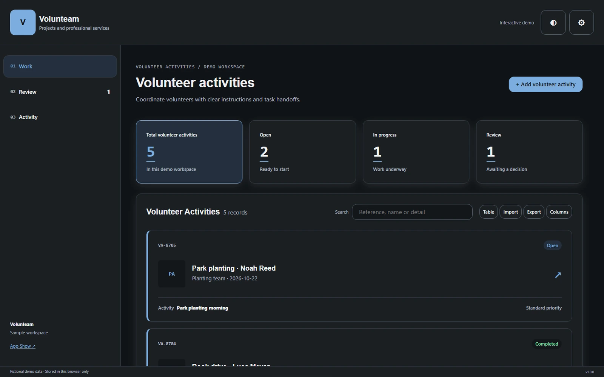Click the VA-8705 reference code

pos(167,245)
